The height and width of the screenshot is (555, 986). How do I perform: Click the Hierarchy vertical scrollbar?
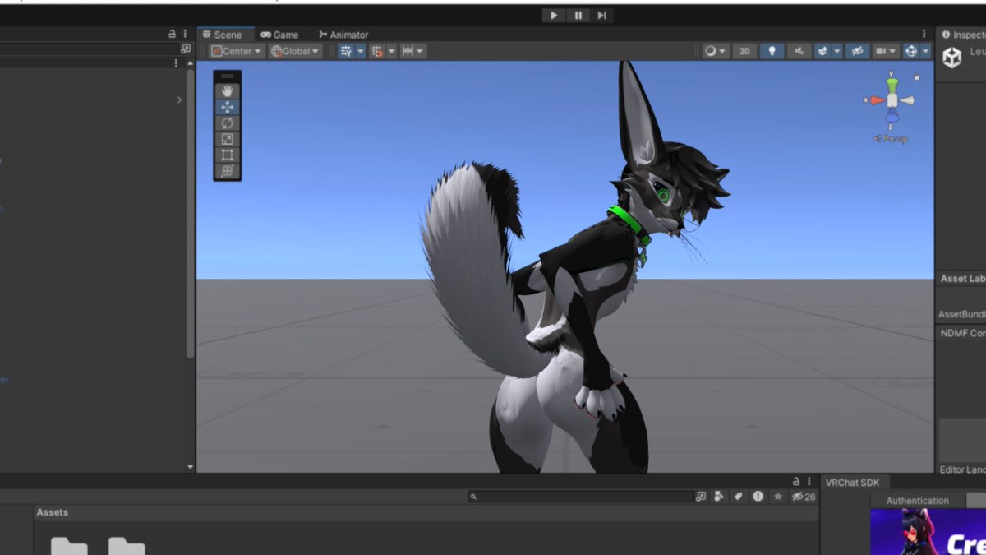click(x=191, y=214)
